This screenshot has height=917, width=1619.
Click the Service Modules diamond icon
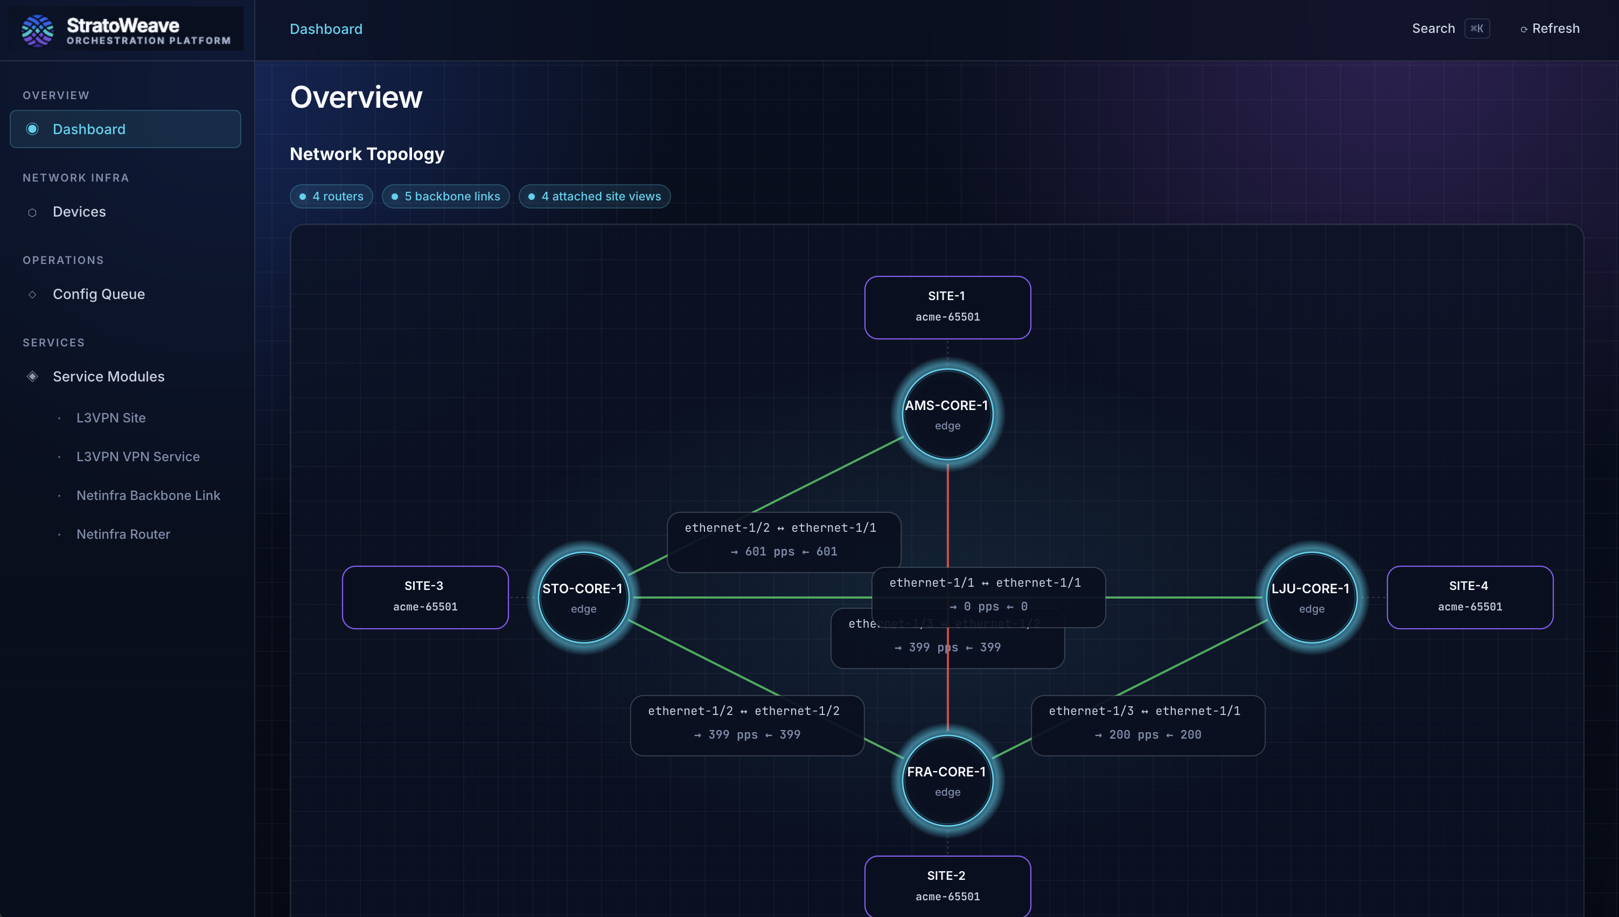tap(33, 377)
